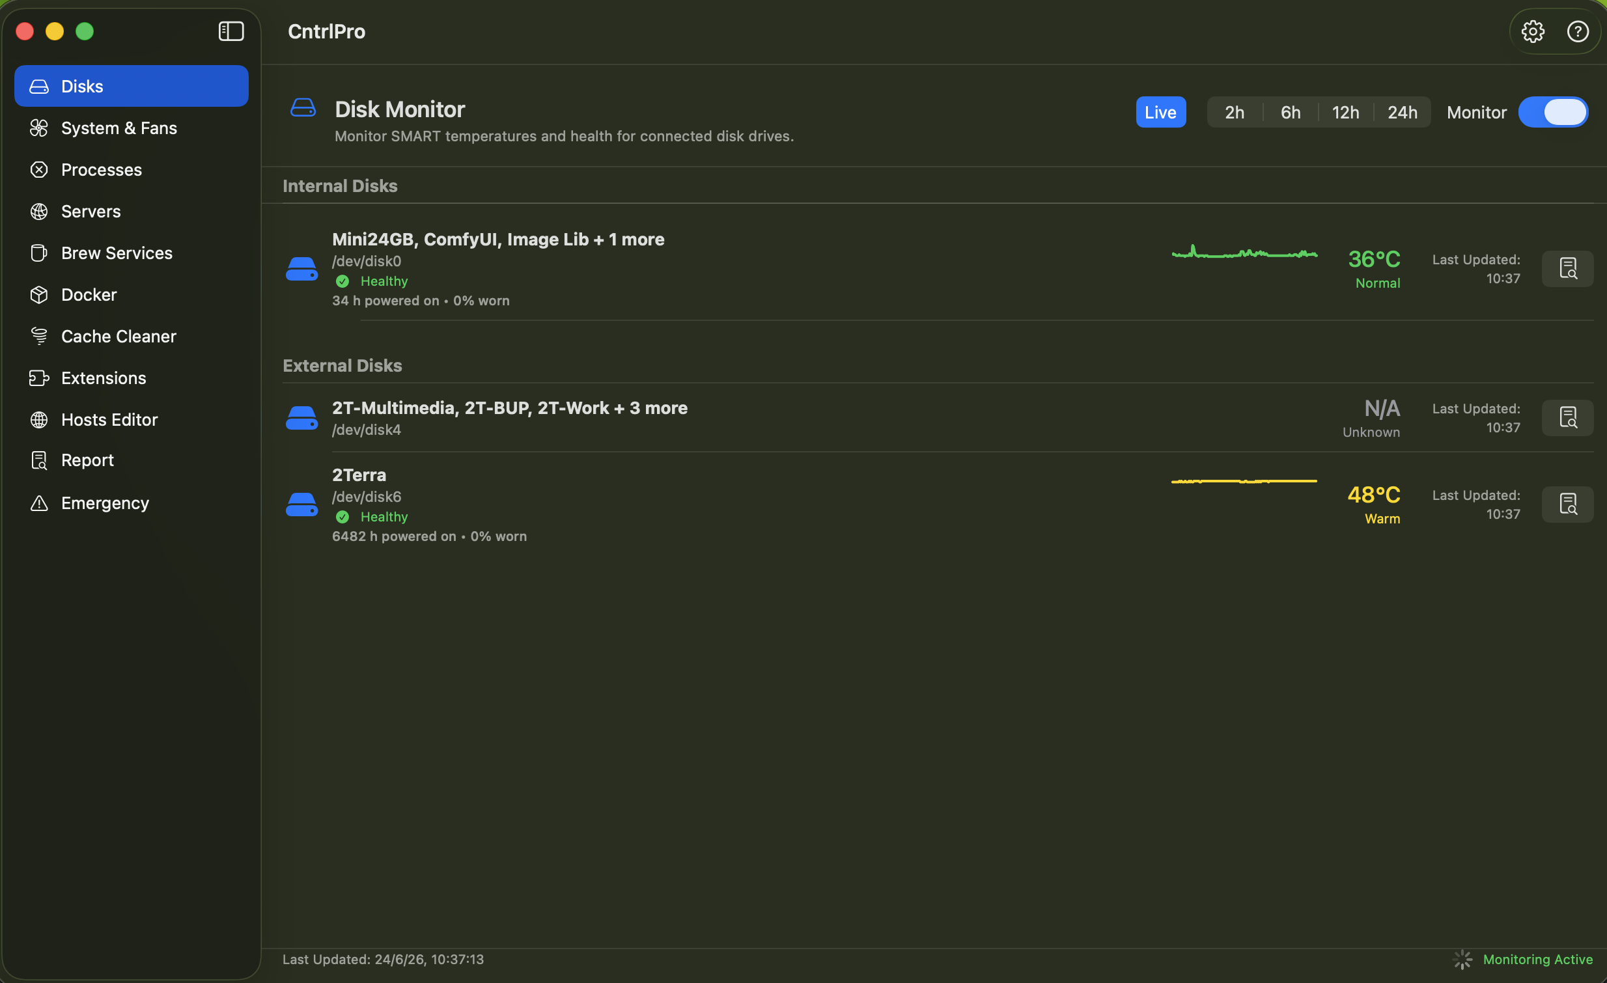Click the Monitoring Active spinner icon
Viewport: 1607px width, 983px height.
(x=1462, y=959)
